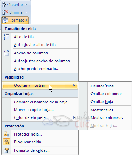The width and height of the screenshot is (132, 155).
Task: Click the Eliminar cells icon
Action: point(5,12)
